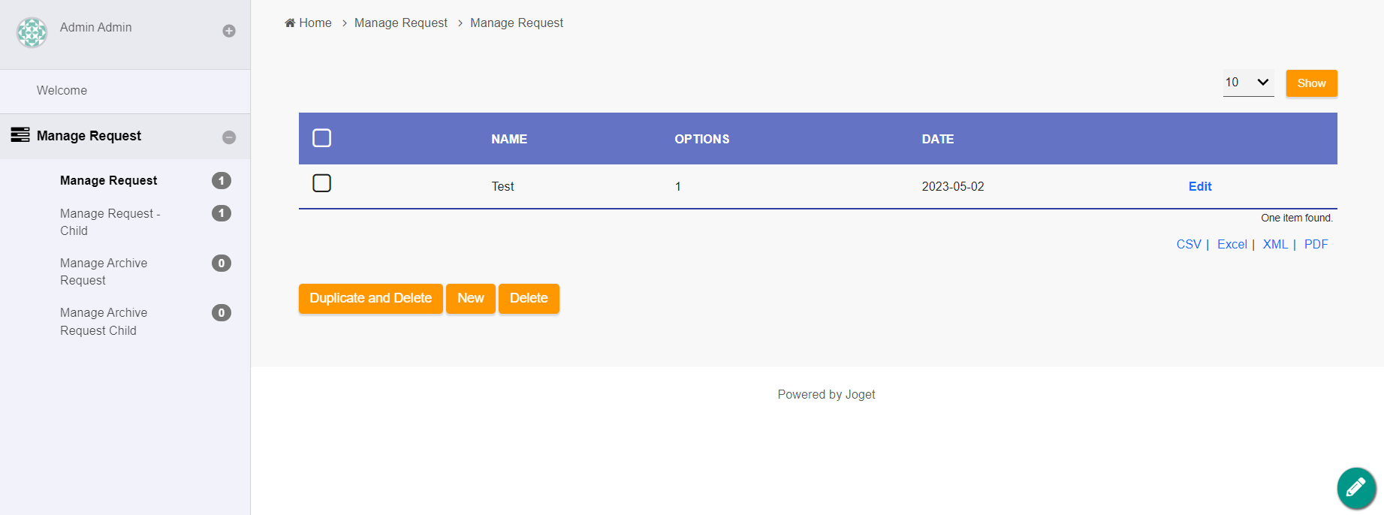Screen dimensions: 1384x515
Task: Click the first Manage Request breadcrumb
Action: pos(401,23)
